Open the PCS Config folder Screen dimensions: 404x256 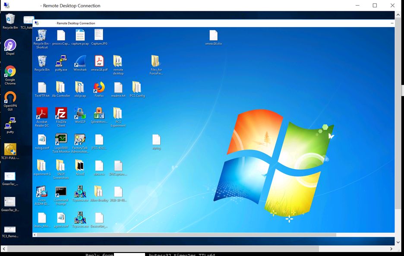tap(137, 89)
